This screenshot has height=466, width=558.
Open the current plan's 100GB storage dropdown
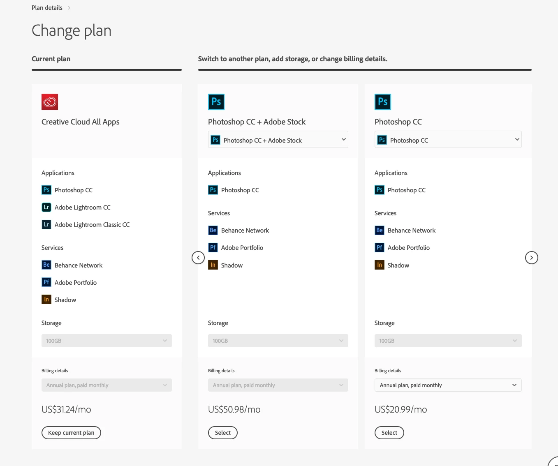point(107,341)
